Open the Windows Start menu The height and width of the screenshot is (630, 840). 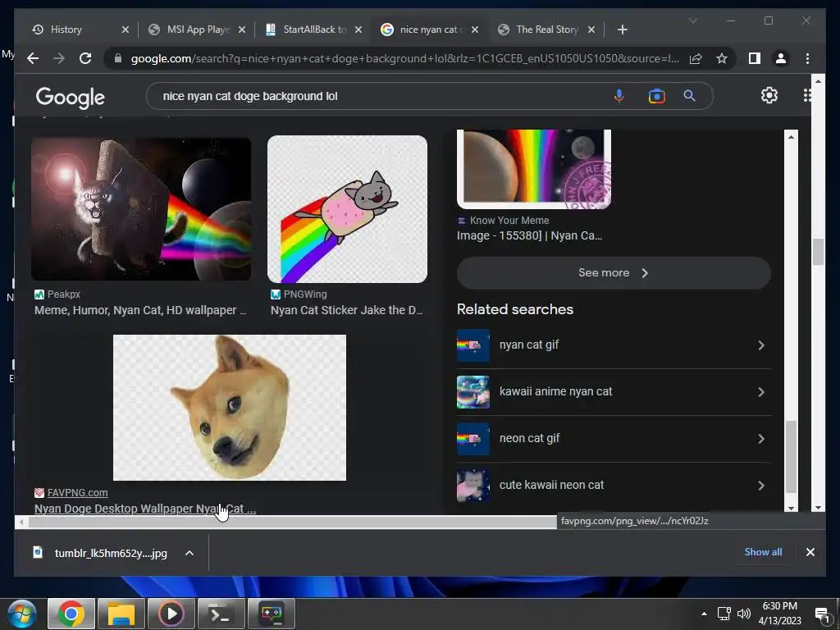(22, 614)
